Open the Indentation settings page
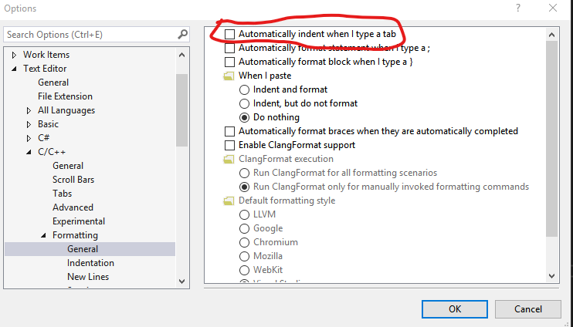This screenshot has width=573, height=327. pos(90,263)
